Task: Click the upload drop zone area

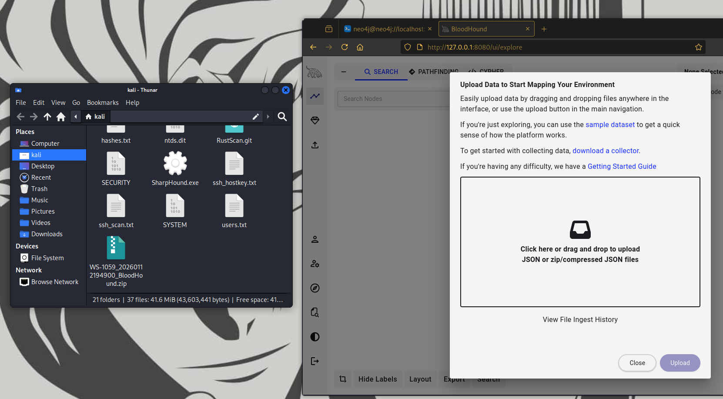Action: point(580,242)
